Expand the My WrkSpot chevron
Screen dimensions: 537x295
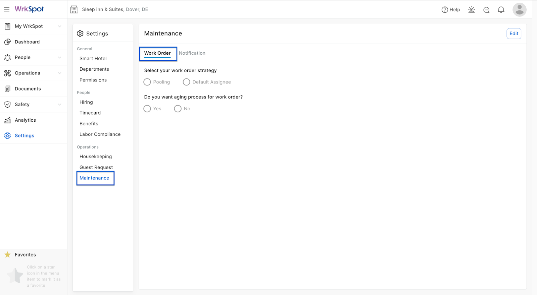pyautogui.click(x=59, y=26)
